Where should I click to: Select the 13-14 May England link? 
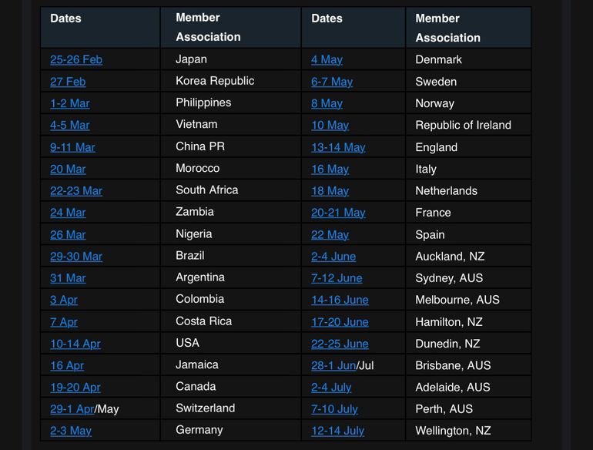pos(338,147)
